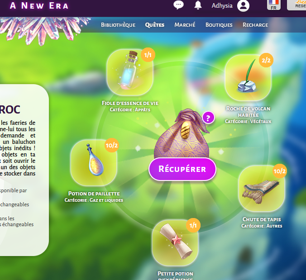Open the Bibliothèque menu
This screenshot has width=306, height=280.
[118, 25]
